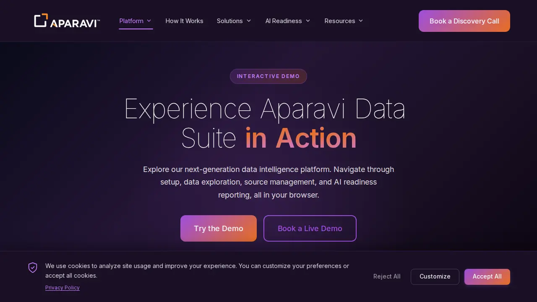Go to How It Works page

pyautogui.click(x=185, y=21)
